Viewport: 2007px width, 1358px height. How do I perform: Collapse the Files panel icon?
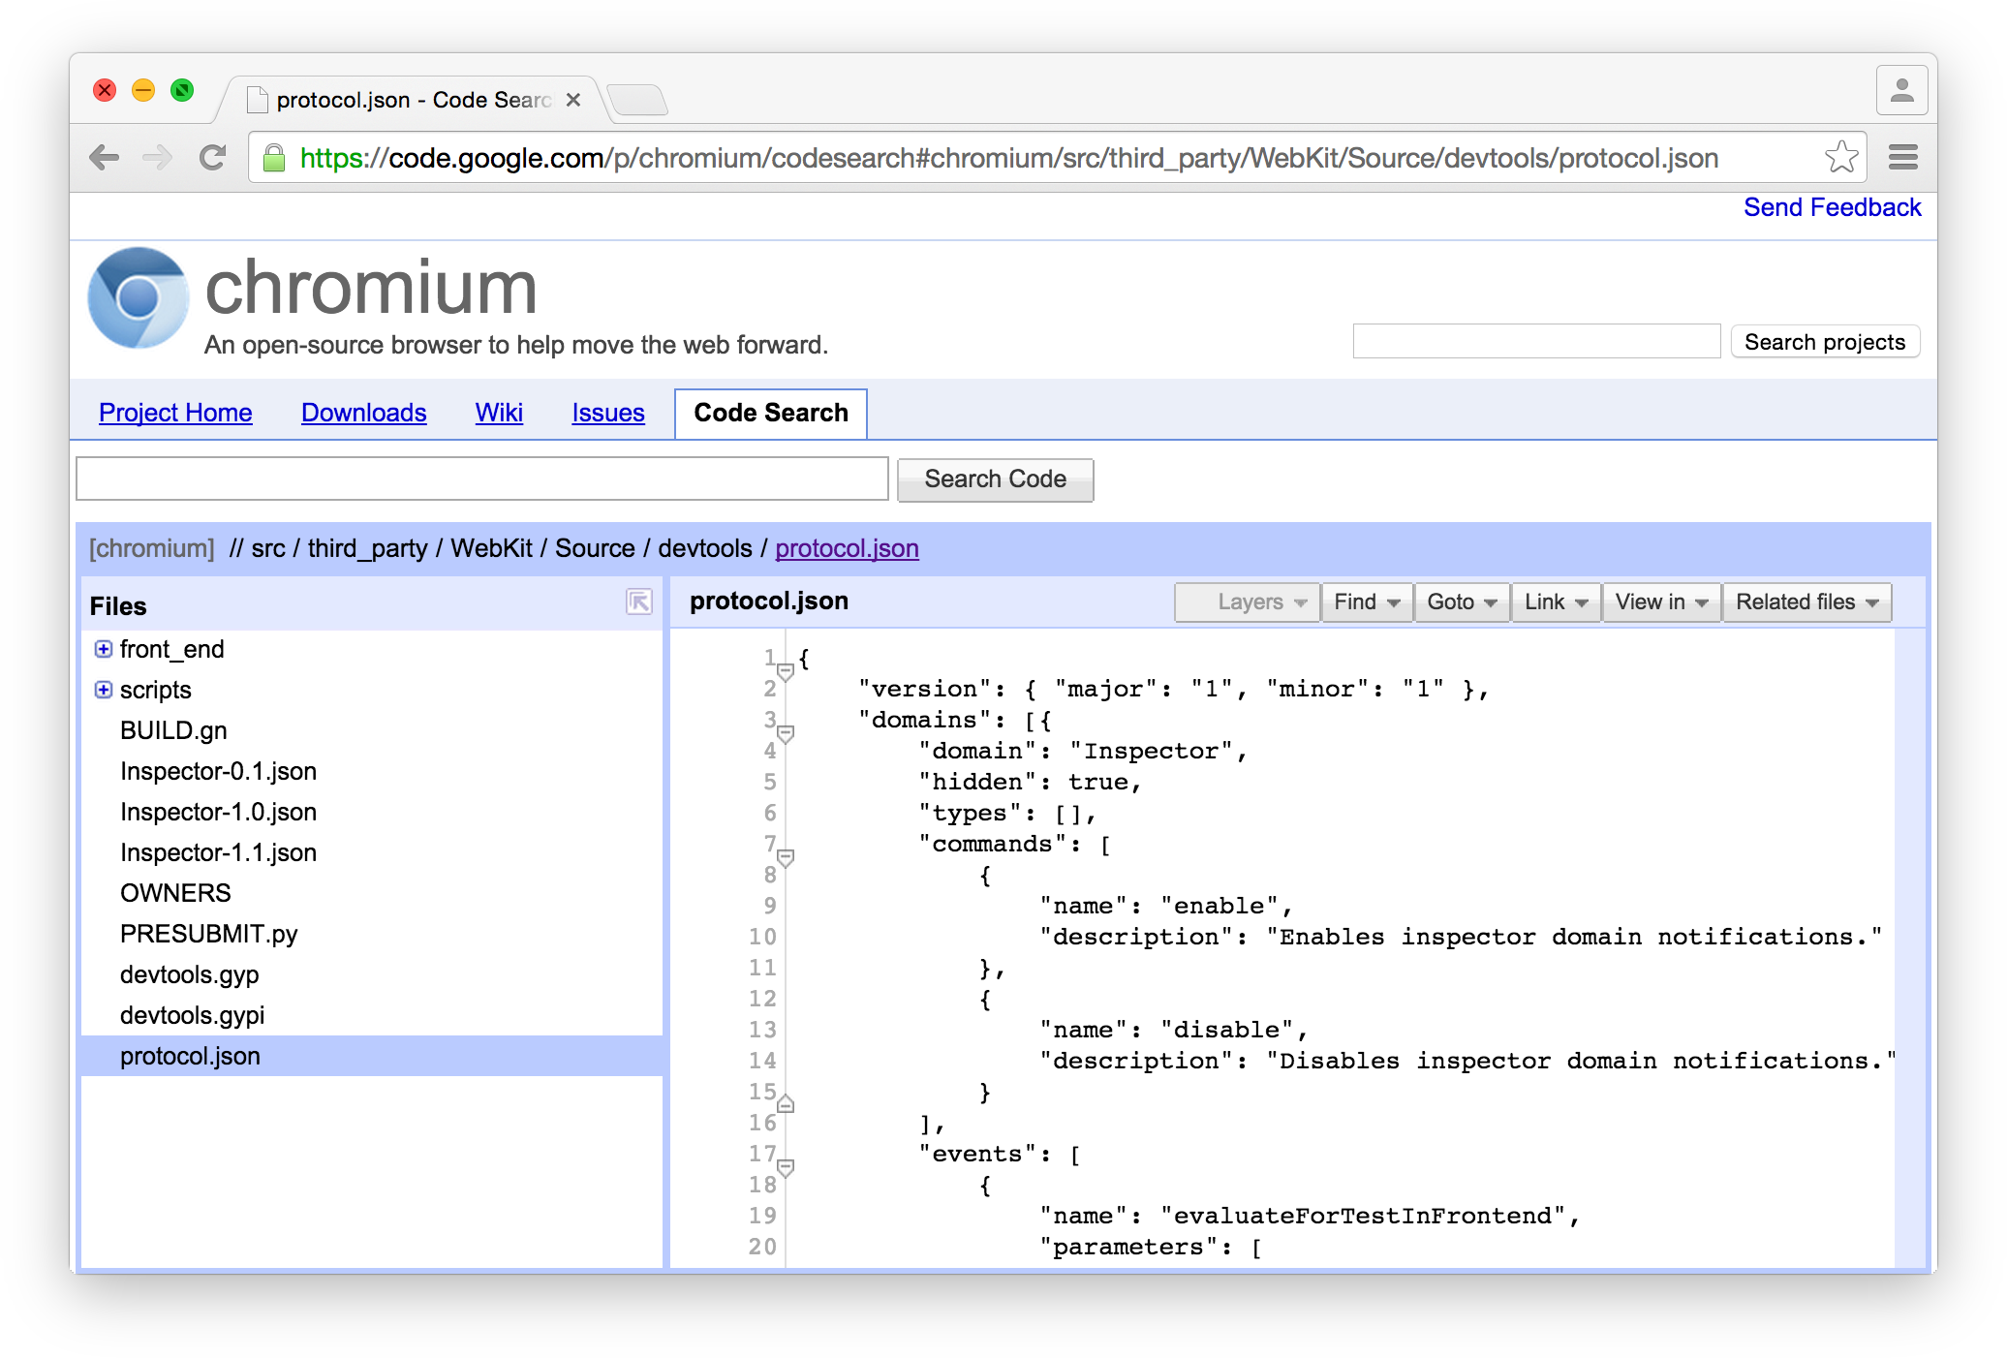tap(639, 602)
